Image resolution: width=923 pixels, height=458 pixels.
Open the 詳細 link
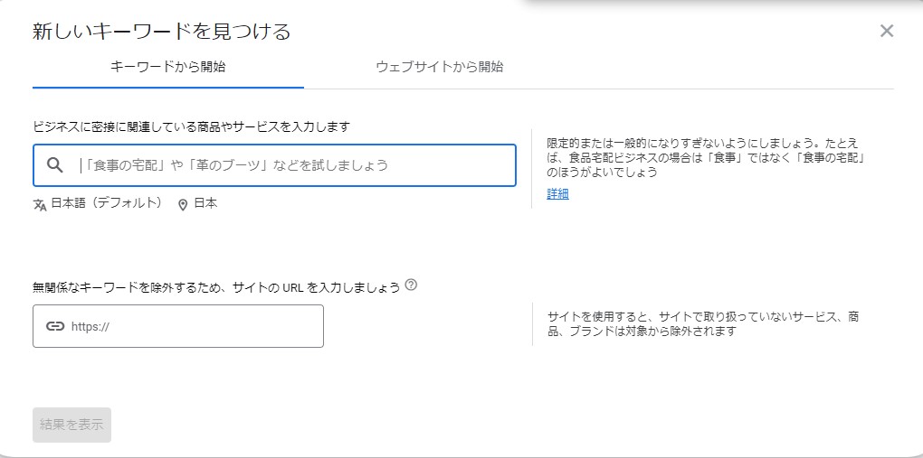tap(557, 194)
